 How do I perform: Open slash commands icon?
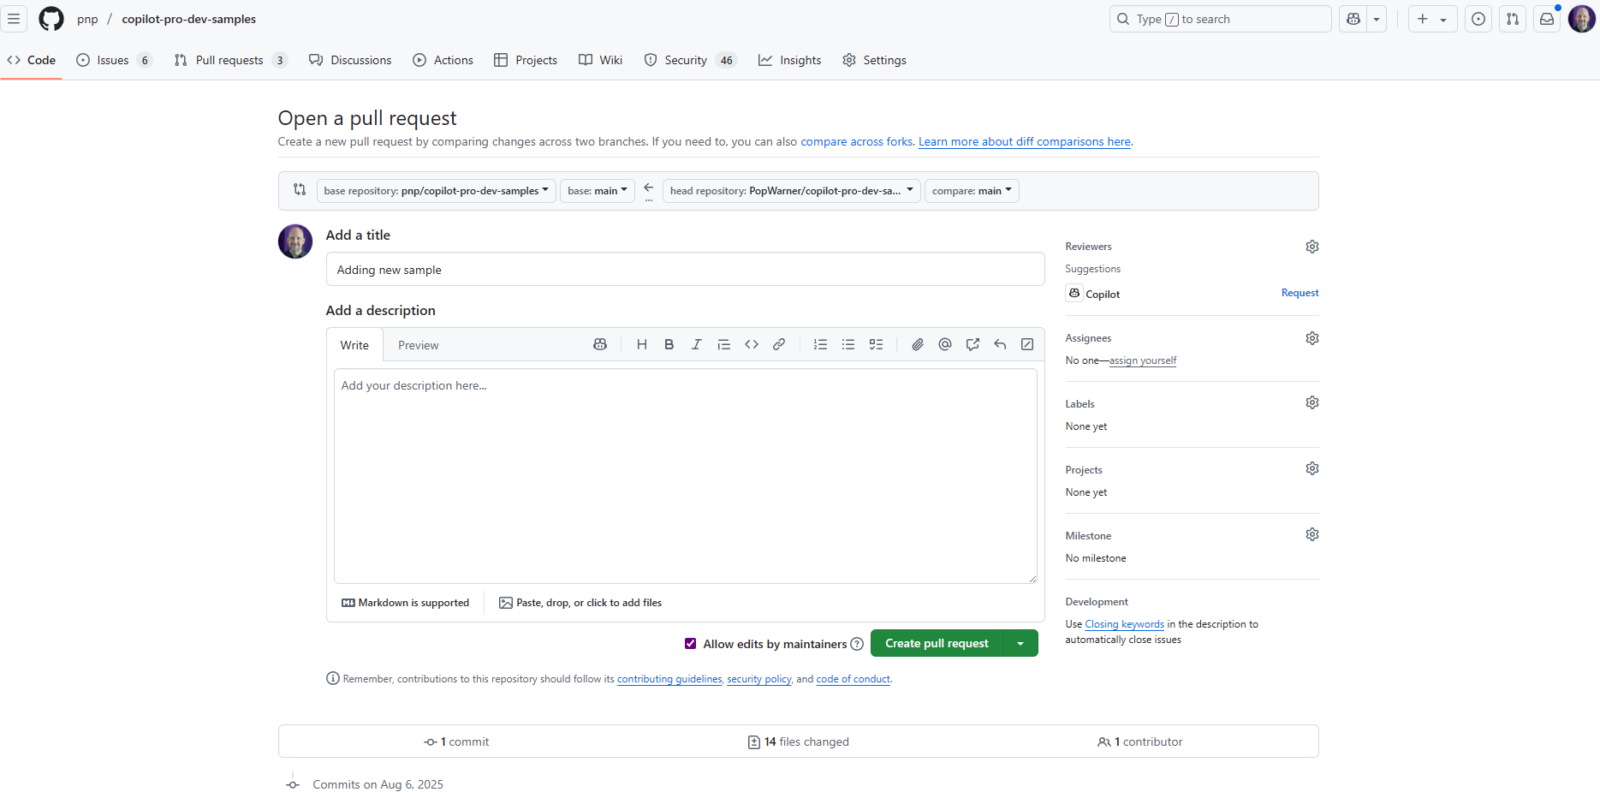tap(1027, 344)
